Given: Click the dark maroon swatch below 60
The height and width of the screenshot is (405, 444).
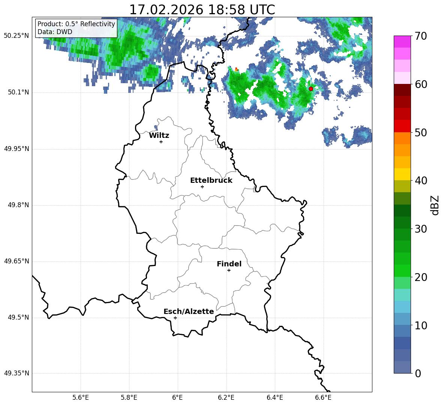Looking at the screenshot, I should click(402, 90).
